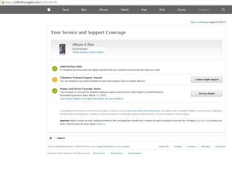
Task: Click 'Telephone Technical Support: Expired' text
Action: [x=81, y=78]
